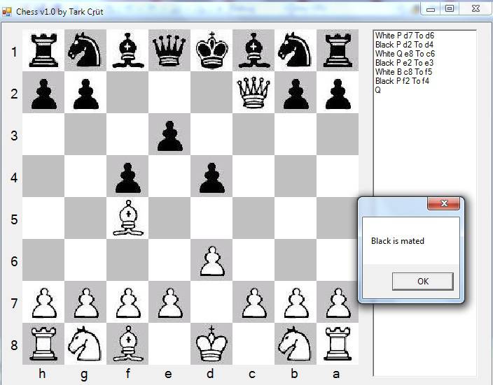Select the black pawn on f4
Viewport: 493px width, 385px height.
coord(127,176)
